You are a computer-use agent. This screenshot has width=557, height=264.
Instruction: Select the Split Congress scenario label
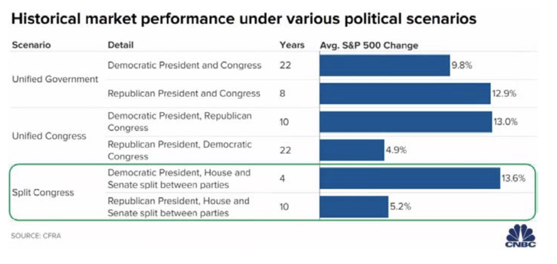point(43,192)
